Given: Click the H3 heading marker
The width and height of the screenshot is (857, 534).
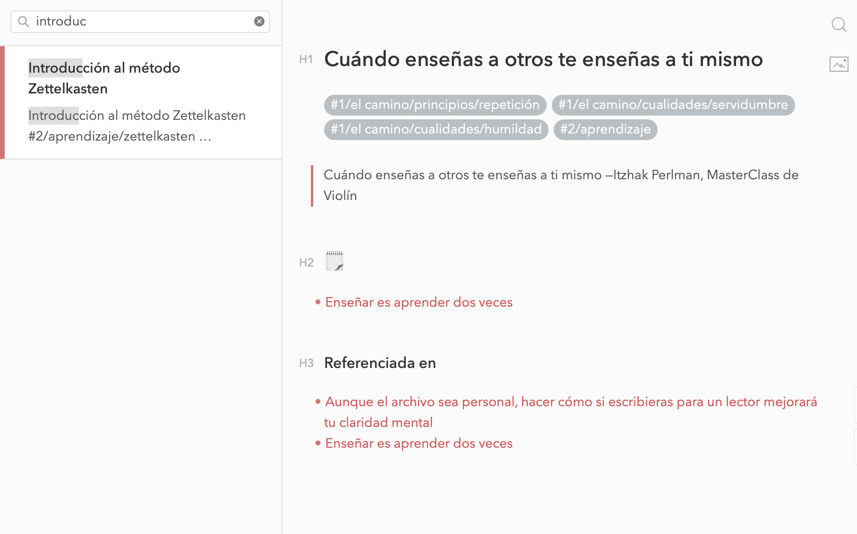Looking at the screenshot, I should 306,363.
